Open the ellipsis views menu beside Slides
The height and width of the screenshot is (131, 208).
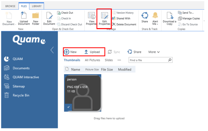pyautogui.click(x=119, y=60)
